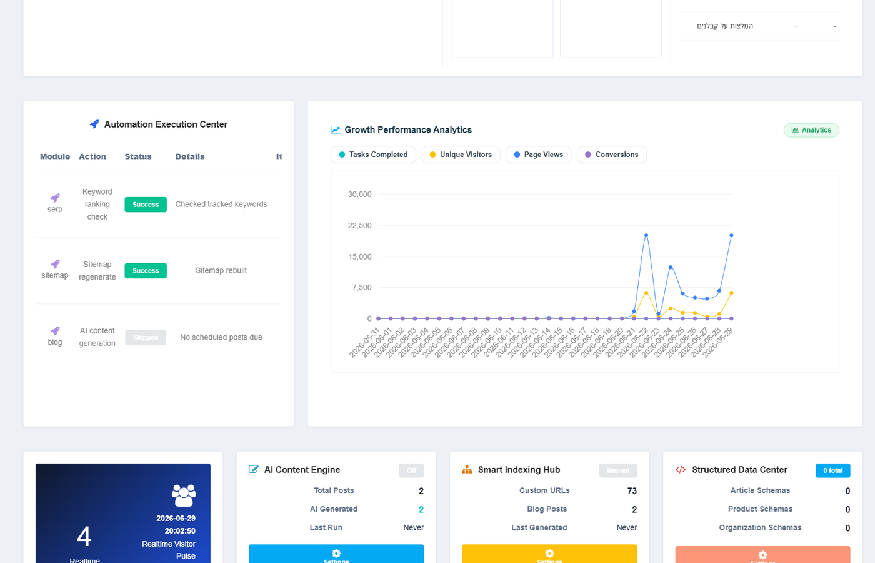
Task: Open the Analytics button
Action: 811,130
